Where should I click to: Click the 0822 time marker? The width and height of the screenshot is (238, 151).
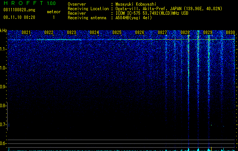(49, 32)
